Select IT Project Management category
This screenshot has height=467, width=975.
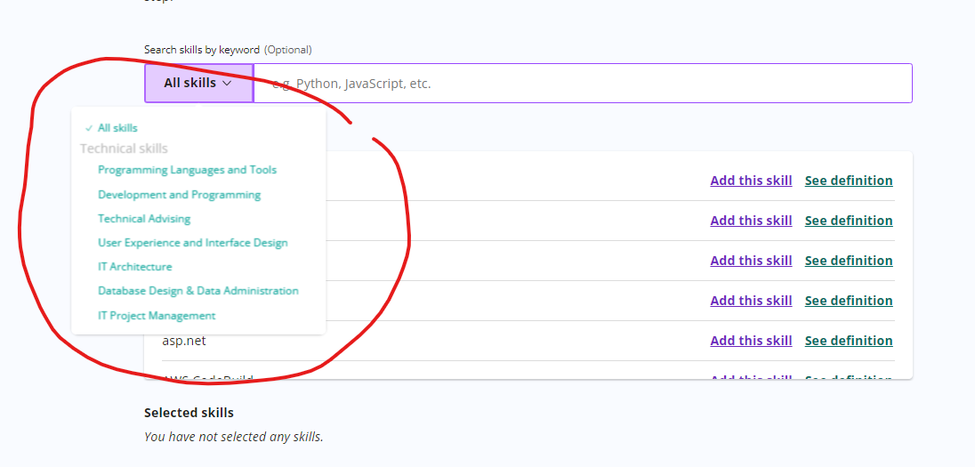(157, 316)
